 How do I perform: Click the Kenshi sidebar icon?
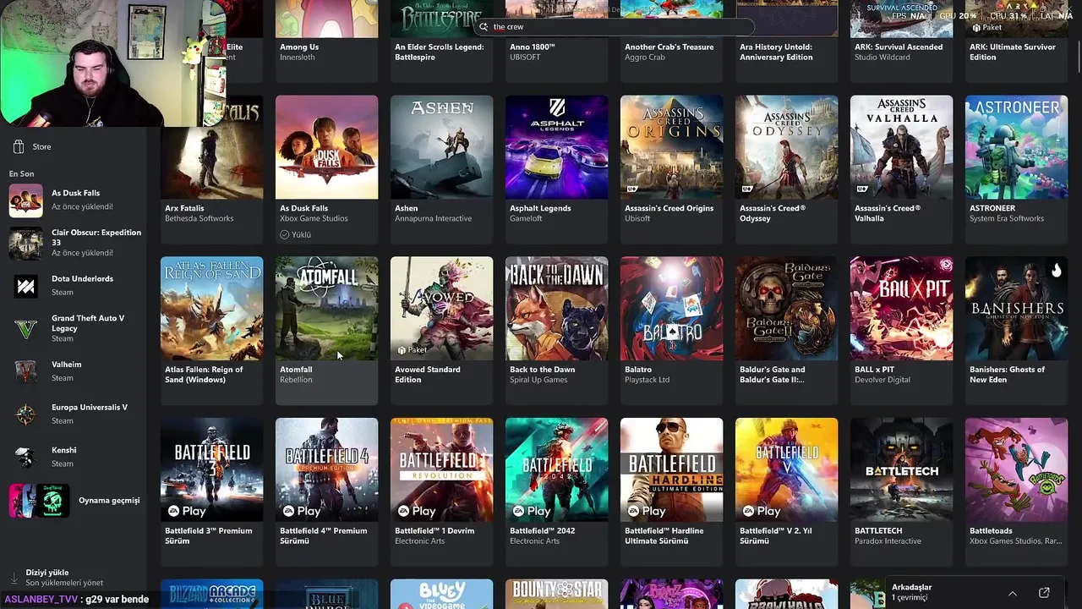click(25, 457)
